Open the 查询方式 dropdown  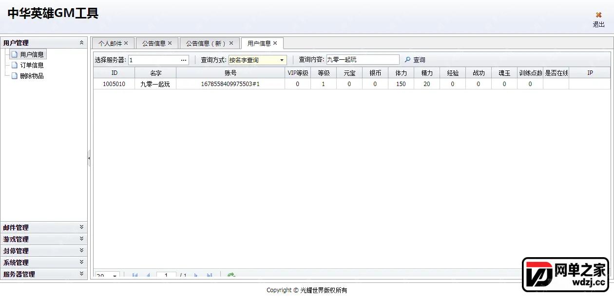(x=282, y=60)
